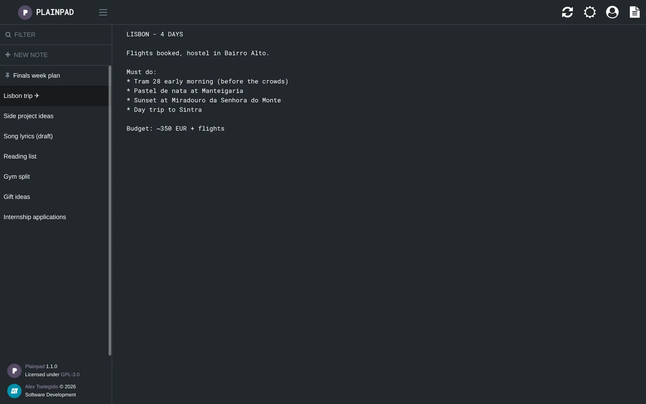Open the Finals week plan note
646x404 pixels.
[x=54, y=76]
